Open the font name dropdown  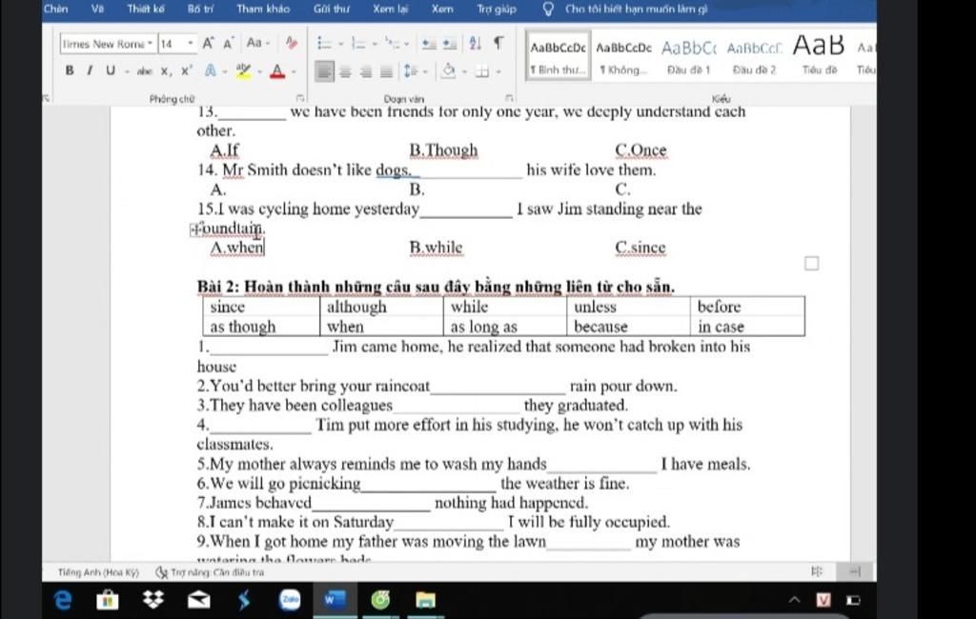click(150, 44)
